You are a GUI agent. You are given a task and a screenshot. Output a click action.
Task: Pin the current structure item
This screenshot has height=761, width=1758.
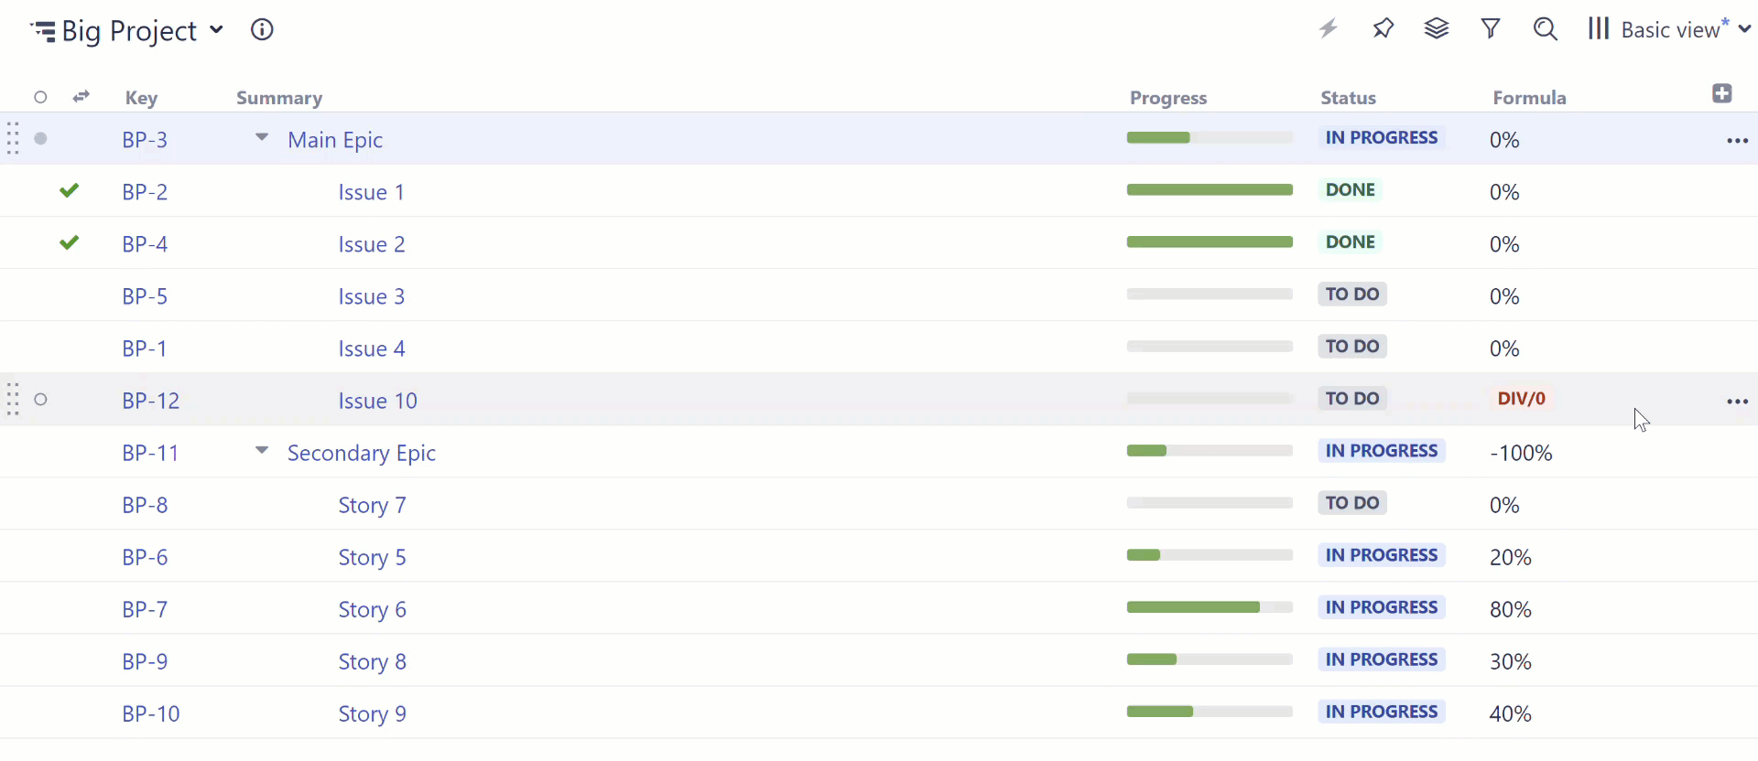tap(1383, 28)
